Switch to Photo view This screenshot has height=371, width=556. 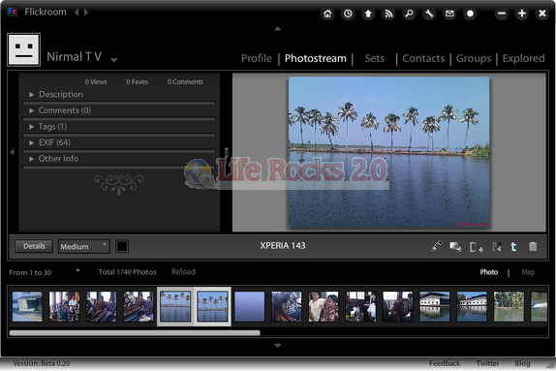pos(489,272)
